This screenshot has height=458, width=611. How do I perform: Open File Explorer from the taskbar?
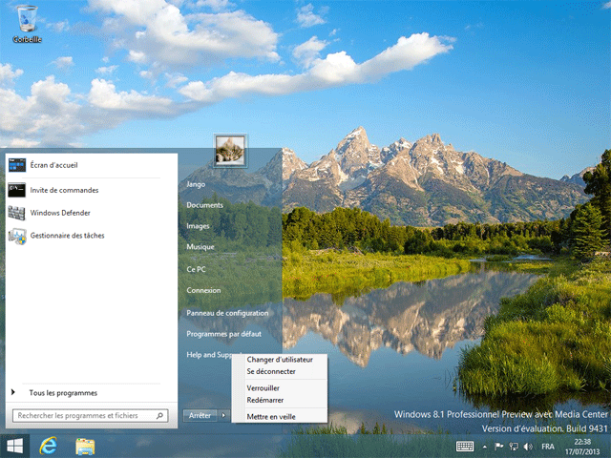click(85, 446)
